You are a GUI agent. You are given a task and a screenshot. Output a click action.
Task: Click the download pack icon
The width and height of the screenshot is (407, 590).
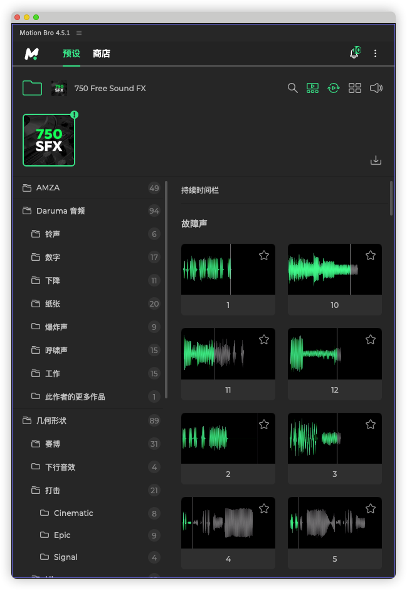point(376,160)
